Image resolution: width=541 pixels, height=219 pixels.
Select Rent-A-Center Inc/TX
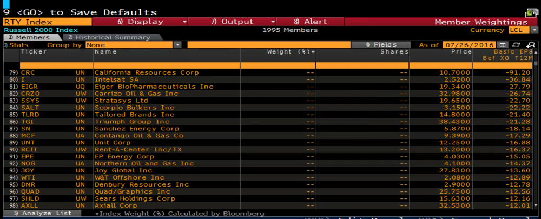click(138, 150)
